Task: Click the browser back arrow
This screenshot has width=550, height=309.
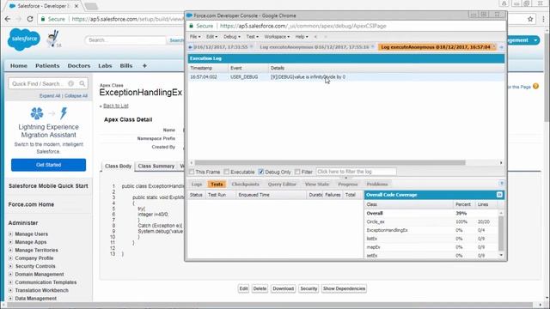Action: click(8, 19)
